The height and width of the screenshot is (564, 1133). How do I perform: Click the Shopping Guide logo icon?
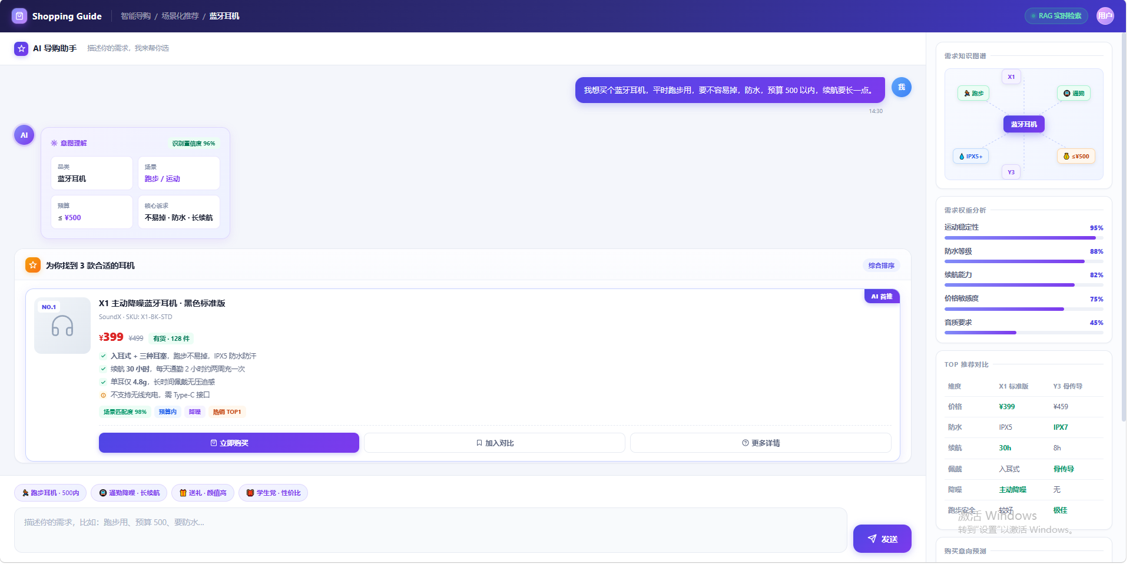[19, 16]
